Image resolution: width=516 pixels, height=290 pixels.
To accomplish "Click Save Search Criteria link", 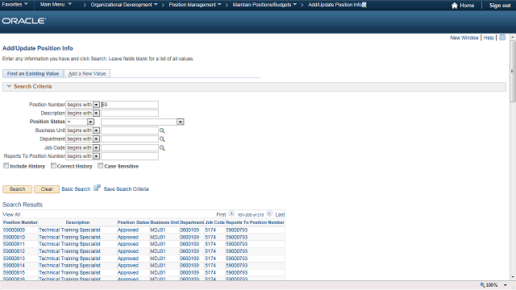I will [126, 189].
